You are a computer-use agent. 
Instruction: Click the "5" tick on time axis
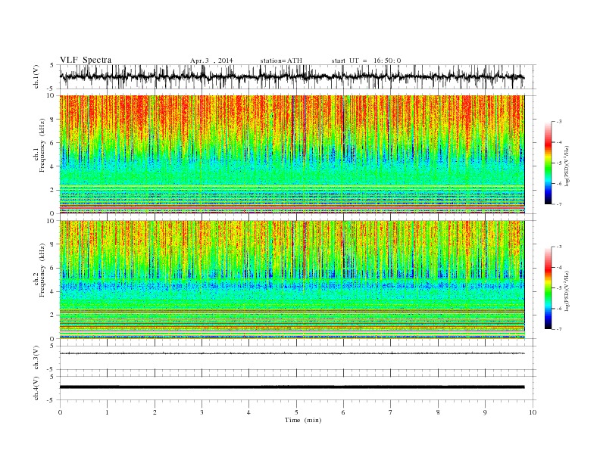coord(296,412)
